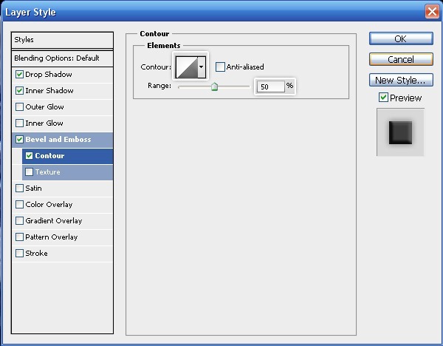Tick the Texture sub-option checkbox
This screenshot has width=443, height=346.
(30, 172)
